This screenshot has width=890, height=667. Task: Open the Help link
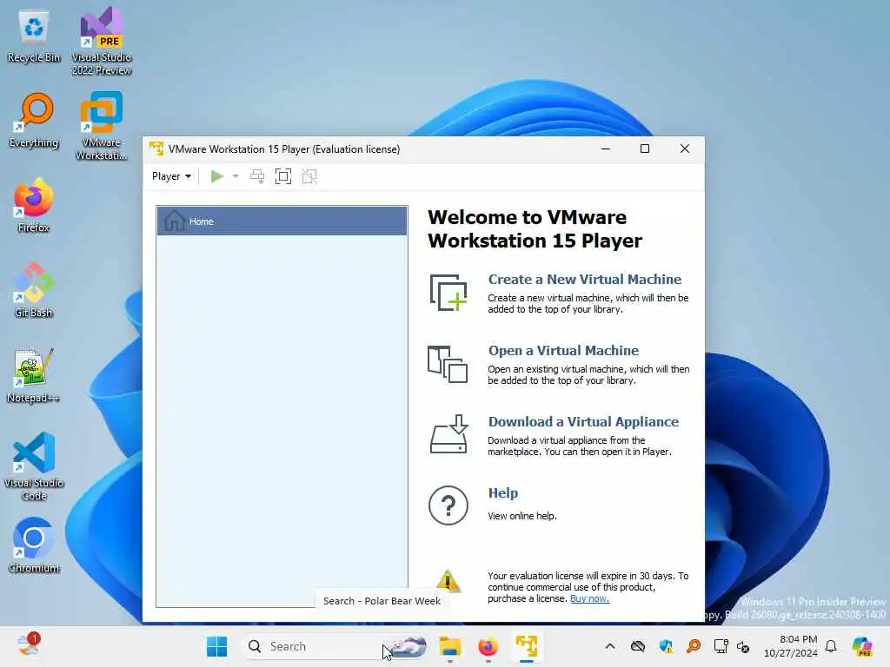pos(503,493)
